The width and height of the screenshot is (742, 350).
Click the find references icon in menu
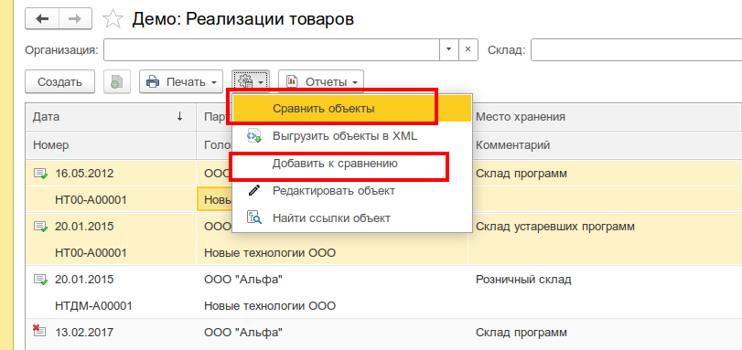[x=254, y=218]
